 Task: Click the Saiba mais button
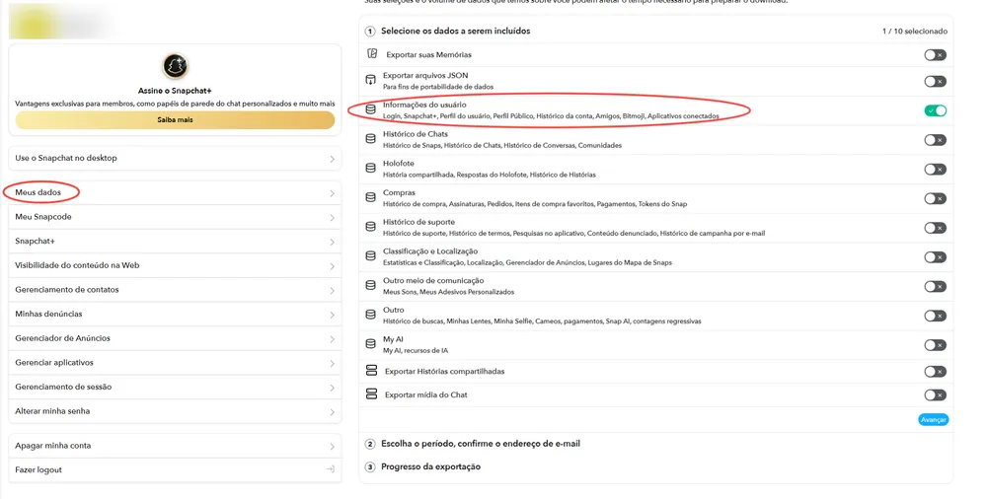(x=175, y=119)
